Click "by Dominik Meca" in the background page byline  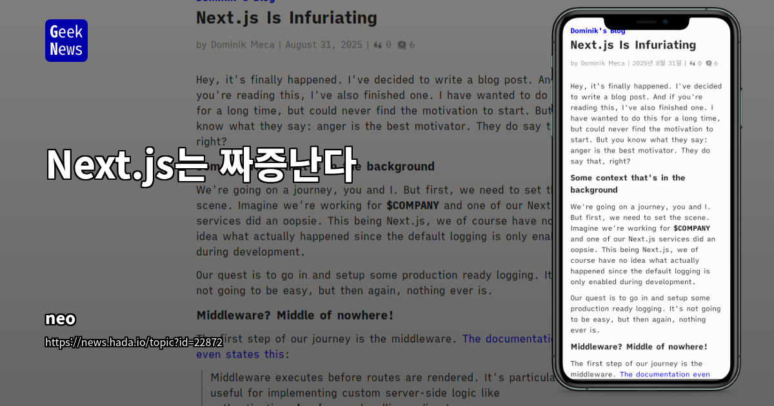pyautogui.click(x=235, y=45)
